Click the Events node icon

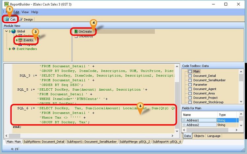[x=20, y=40]
